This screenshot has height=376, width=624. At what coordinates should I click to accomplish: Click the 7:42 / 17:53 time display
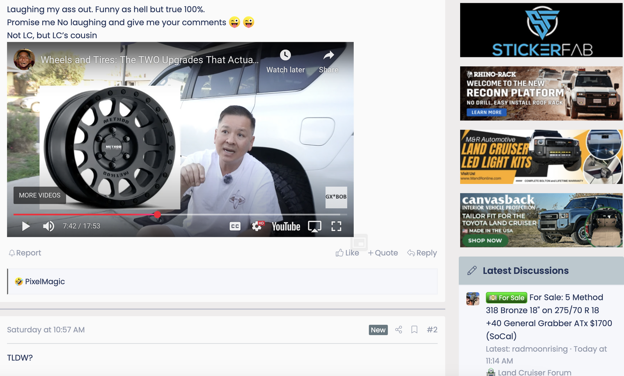[82, 226]
